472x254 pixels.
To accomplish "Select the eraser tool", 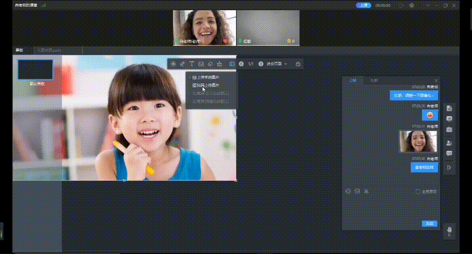I will pos(210,64).
